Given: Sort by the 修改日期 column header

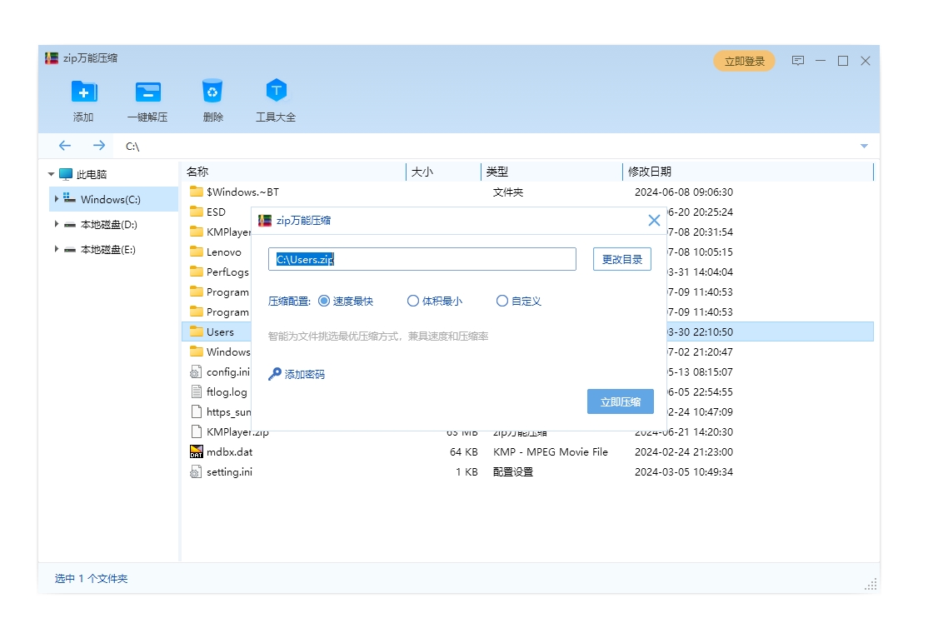Looking at the screenshot, I should pyautogui.click(x=748, y=172).
